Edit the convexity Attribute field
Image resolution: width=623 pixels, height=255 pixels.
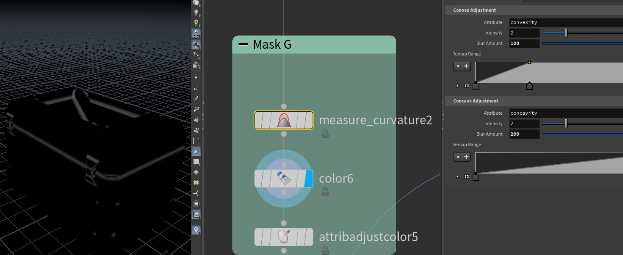[x=566, y=22]
